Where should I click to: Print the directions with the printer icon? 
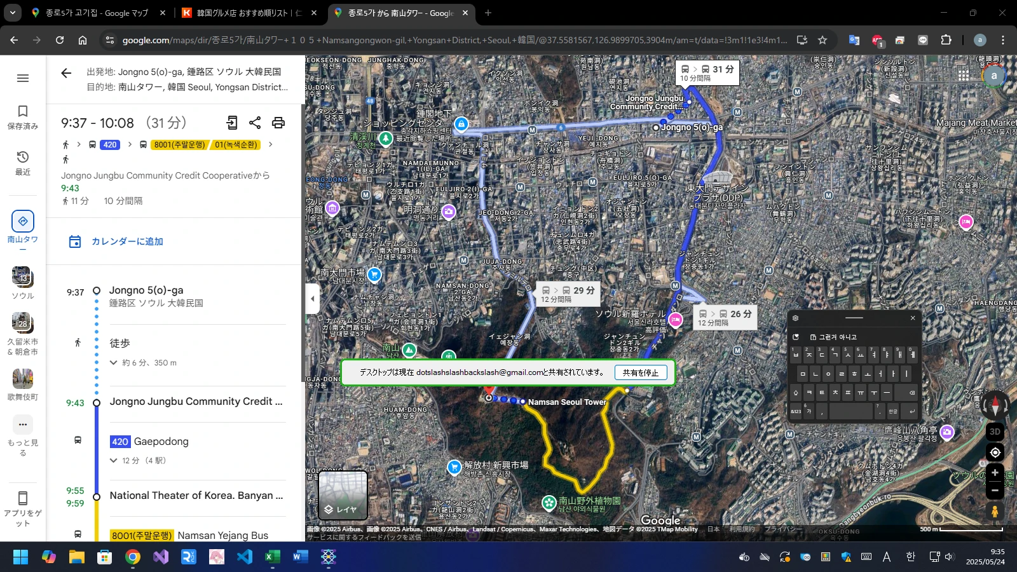coord(278,123)
